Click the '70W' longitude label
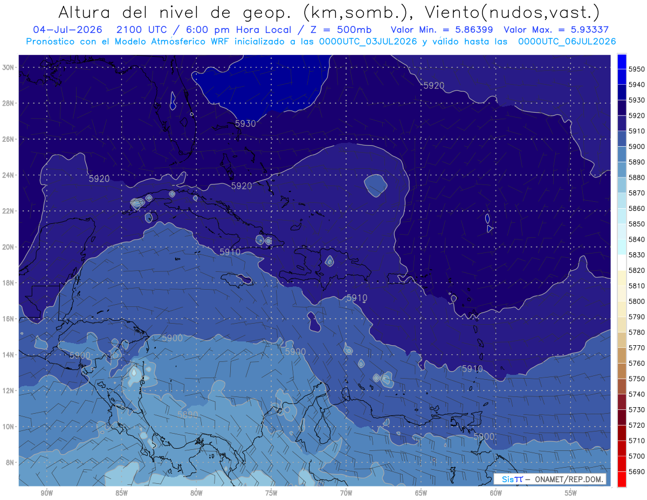The height and width of the screenshot is (500, 647). pos(346,494)
